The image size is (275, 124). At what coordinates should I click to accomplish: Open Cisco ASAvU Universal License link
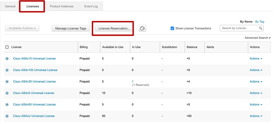click(34, 116)
